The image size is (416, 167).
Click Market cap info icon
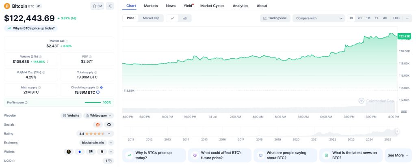click(x=67, y=41)
